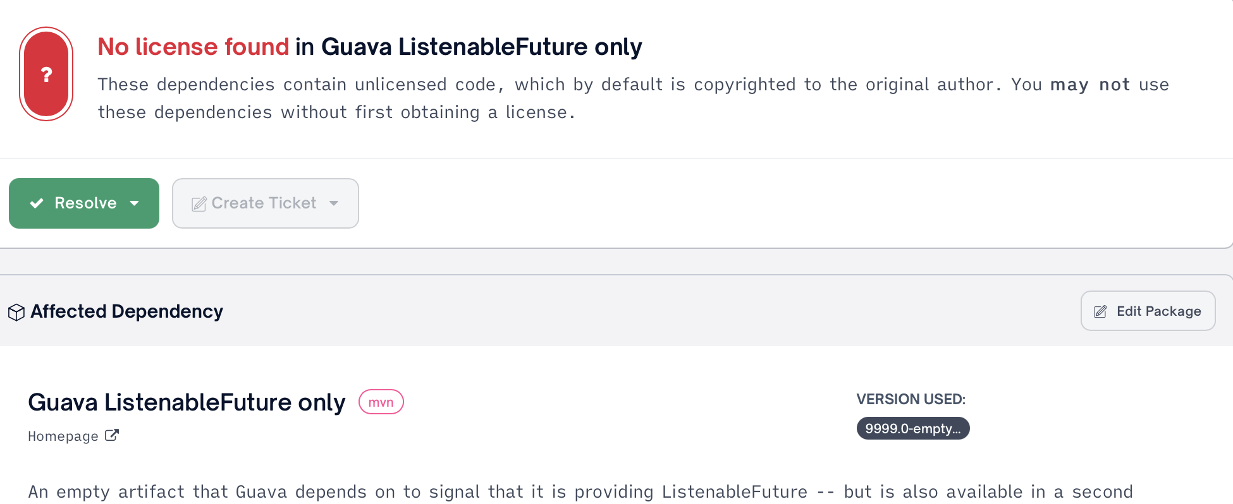The width and height of the screenshot is (1233, 504).
Task: Click the package box icon beside Affected Dependency
Action: [16, 312]
